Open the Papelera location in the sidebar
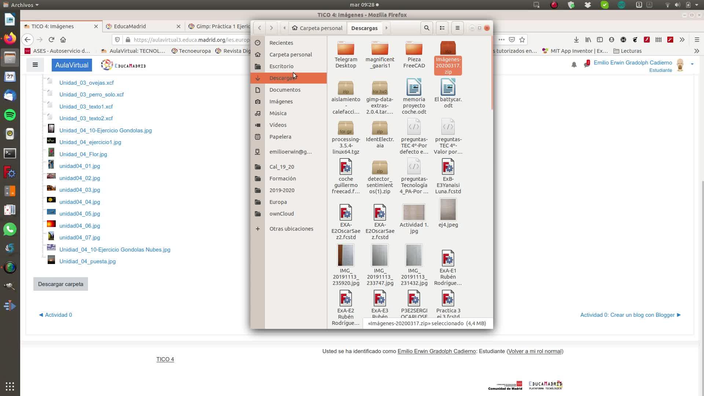The width and height of the screenshot is (704, 396). tap(280, 137)
